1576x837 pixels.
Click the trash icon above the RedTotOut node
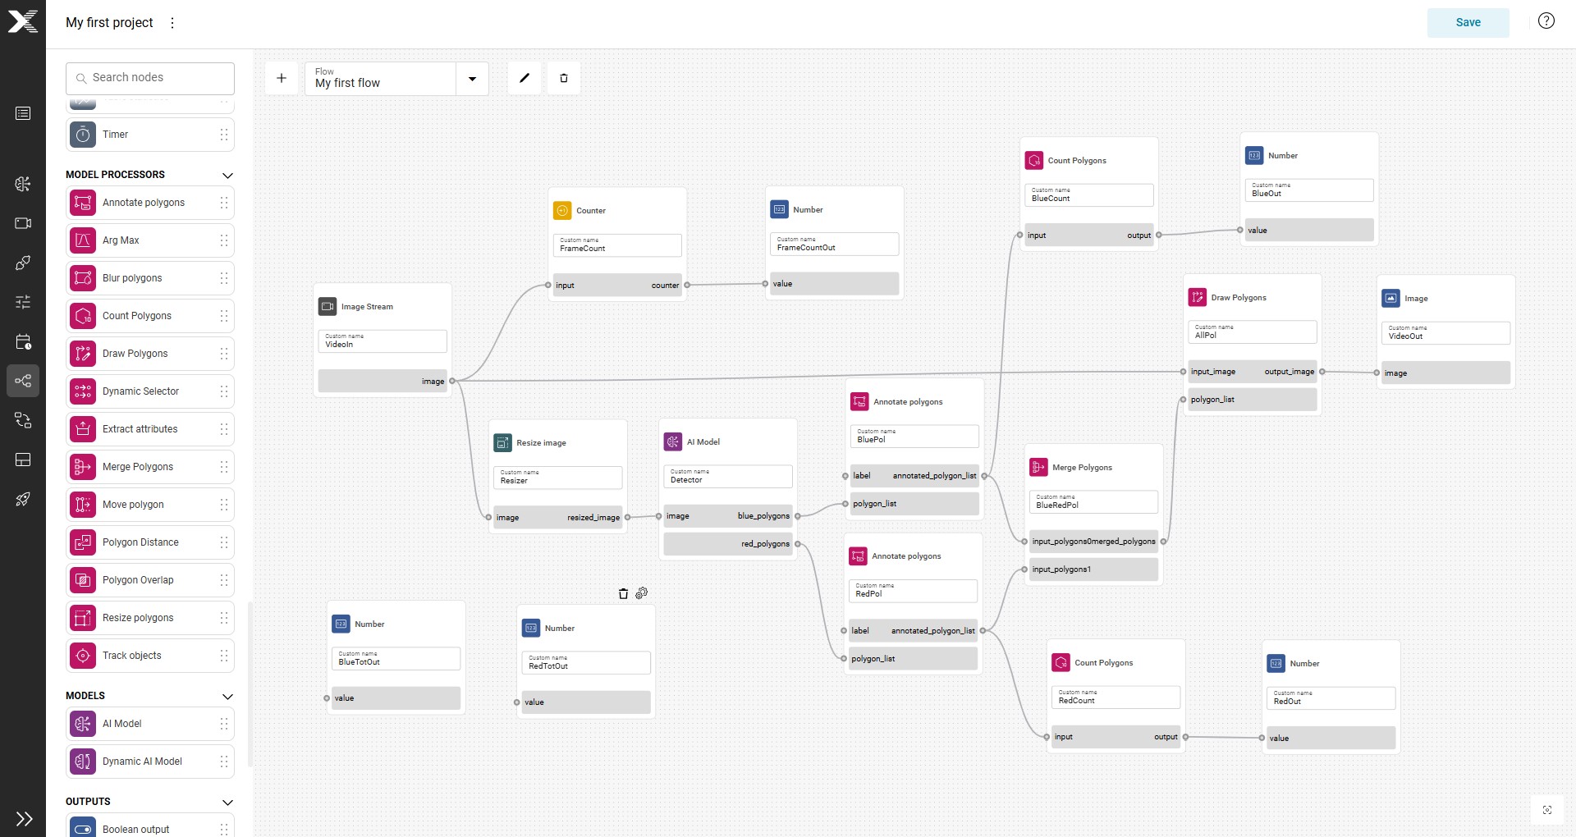pyautogui.click(x=623, y=593)
